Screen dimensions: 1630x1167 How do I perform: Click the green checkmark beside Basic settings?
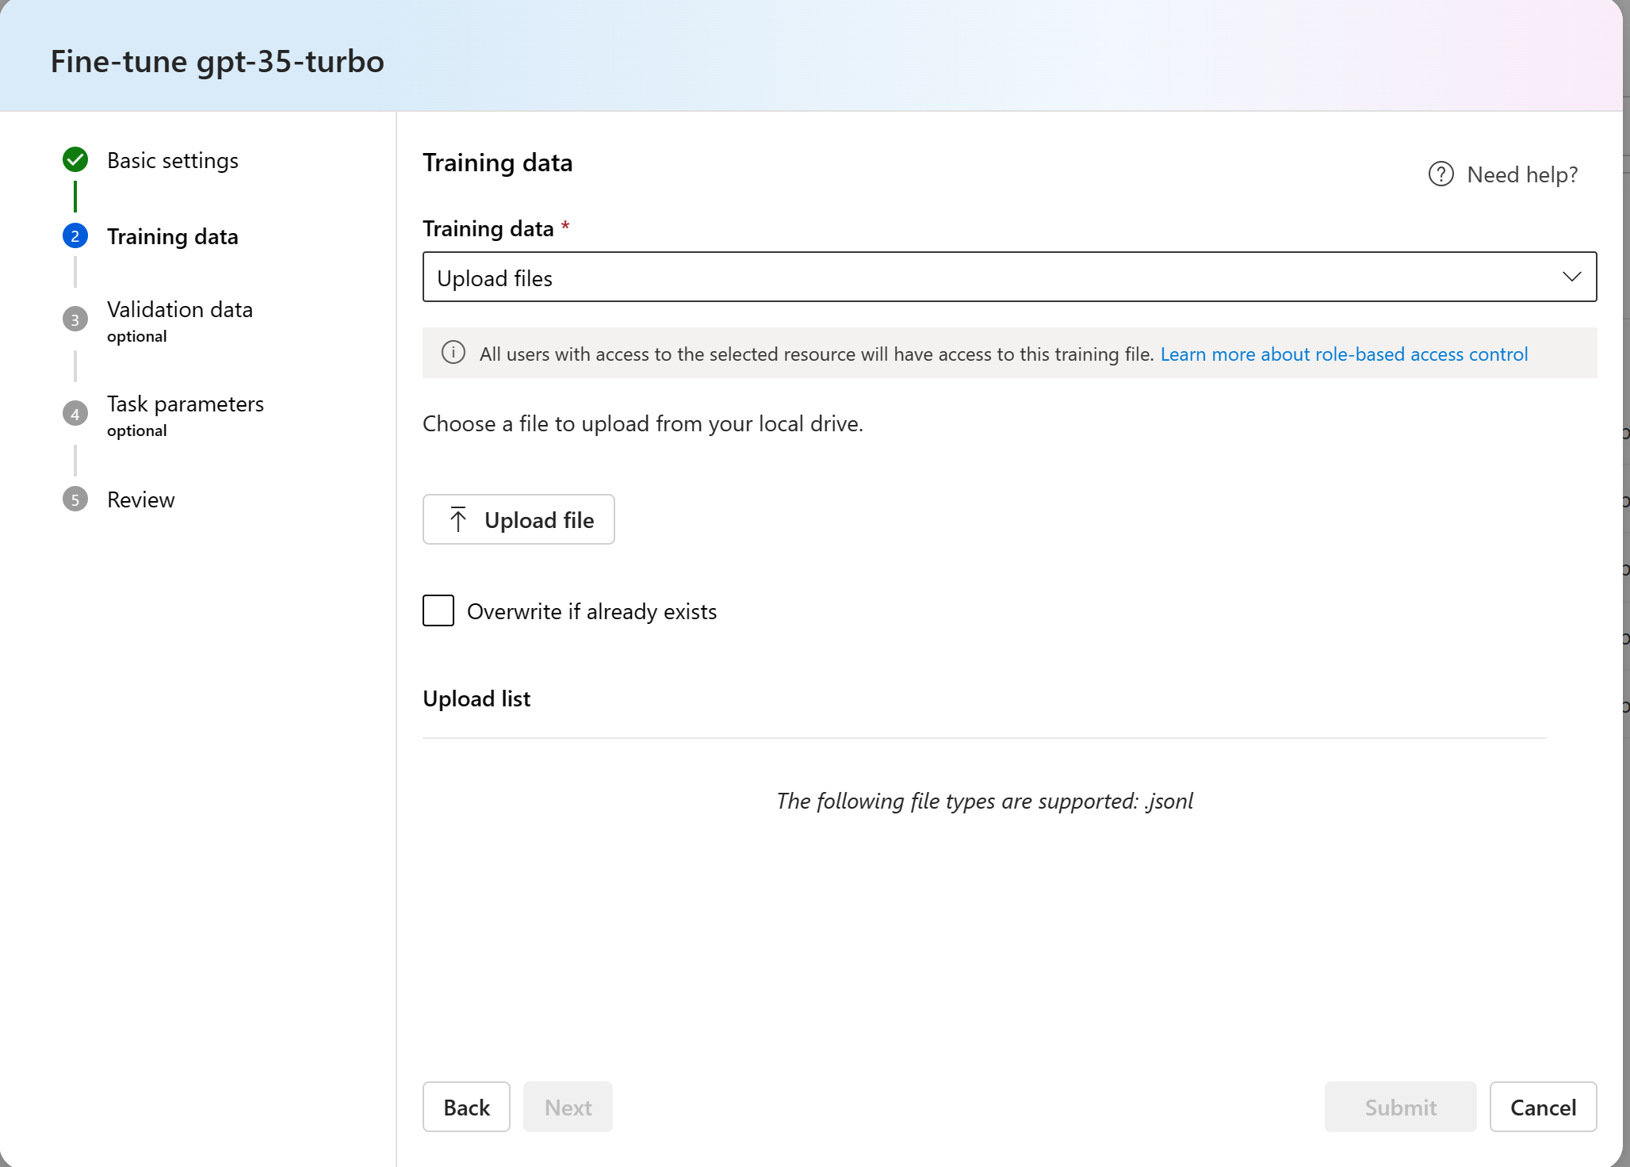[x=75, y=159]
